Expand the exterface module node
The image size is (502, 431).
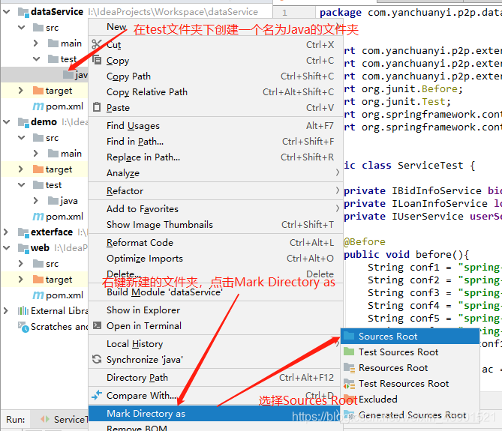[6, 232]
